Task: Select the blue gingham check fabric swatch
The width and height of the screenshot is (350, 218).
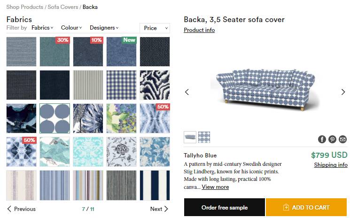Action: pyautogui.click(x=121, y=85)
